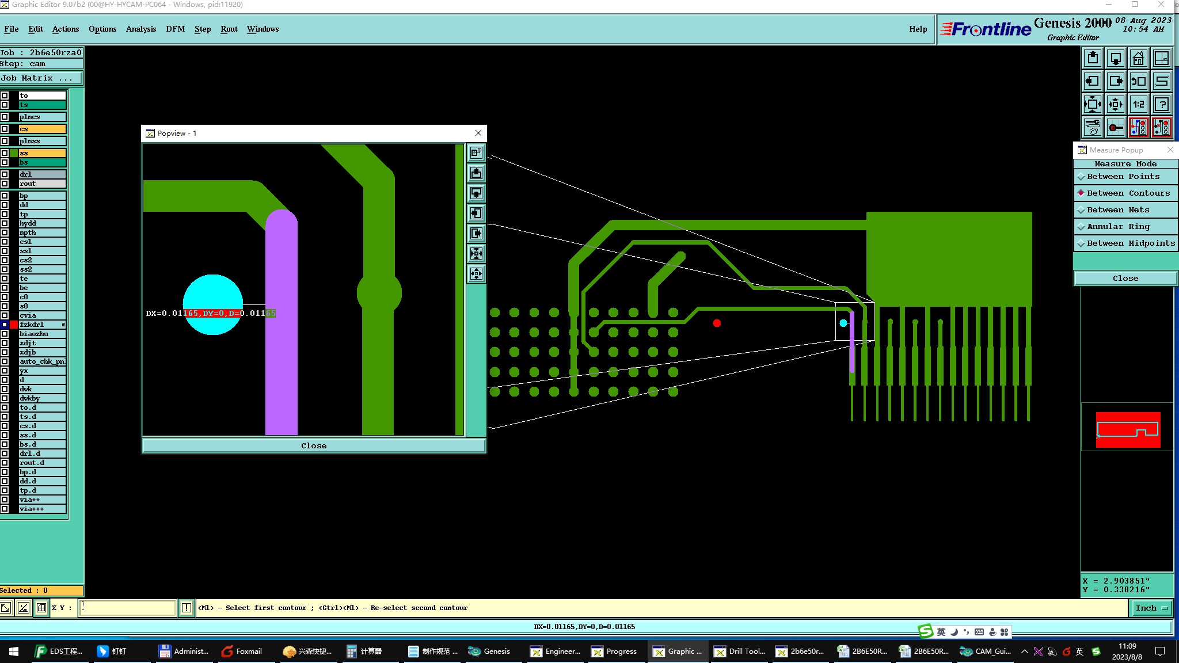The width and height of the screenshot is (1179, 663).
Task: Toggle the checkbox for layer drl
Action: coord(5,174)
